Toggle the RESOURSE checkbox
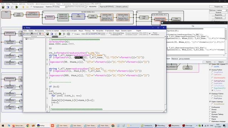The image size is (228, 128). pos(88,7)
